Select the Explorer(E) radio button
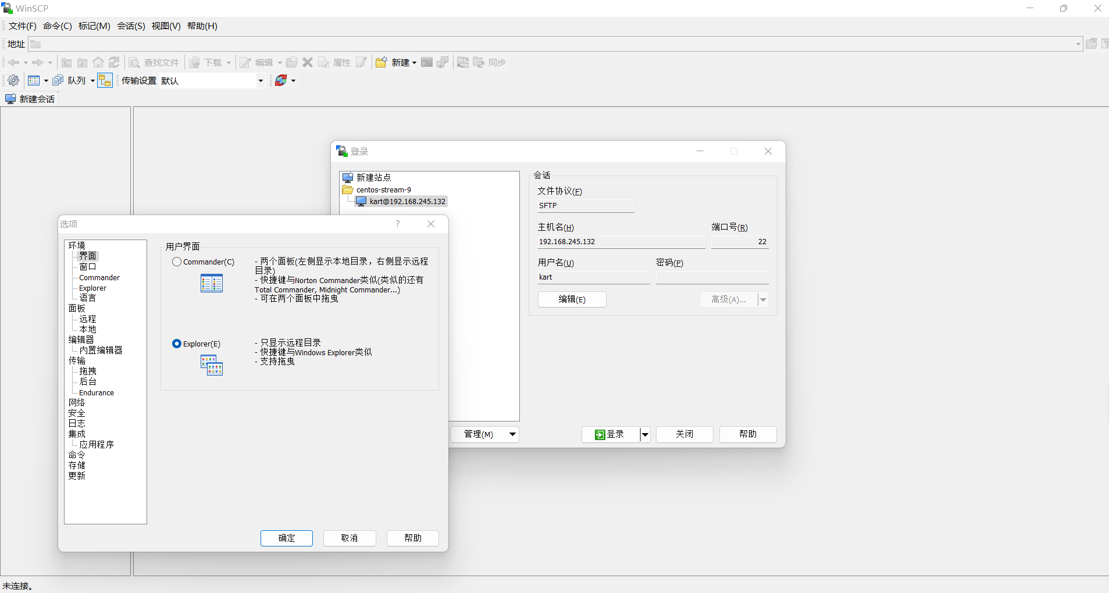 (x=177, y=344)
